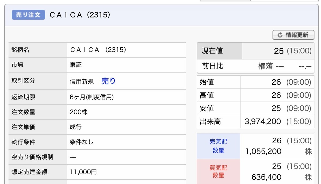Screen dimensions: 321x184
Task: Click the 情報更新 refresh button
Action: [293, 35]
